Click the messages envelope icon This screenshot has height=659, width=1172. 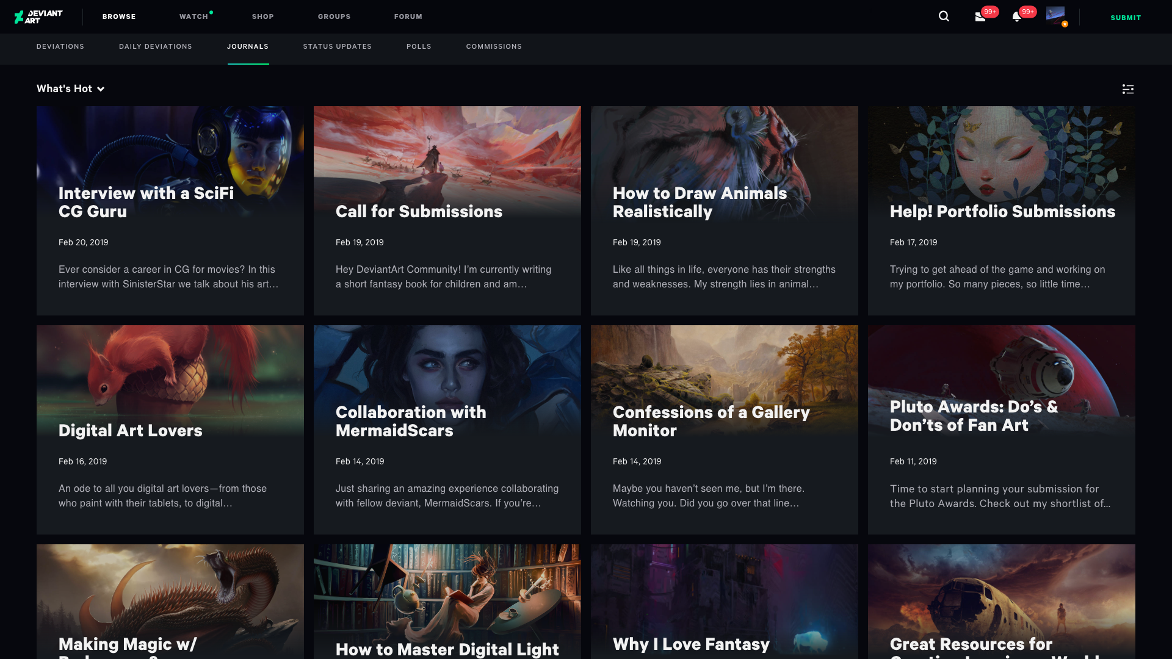point(980,16)
